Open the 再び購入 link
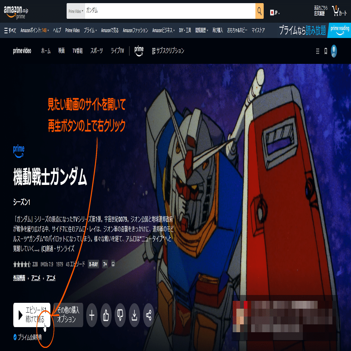 pyautogui.click(x=217, y=31)
